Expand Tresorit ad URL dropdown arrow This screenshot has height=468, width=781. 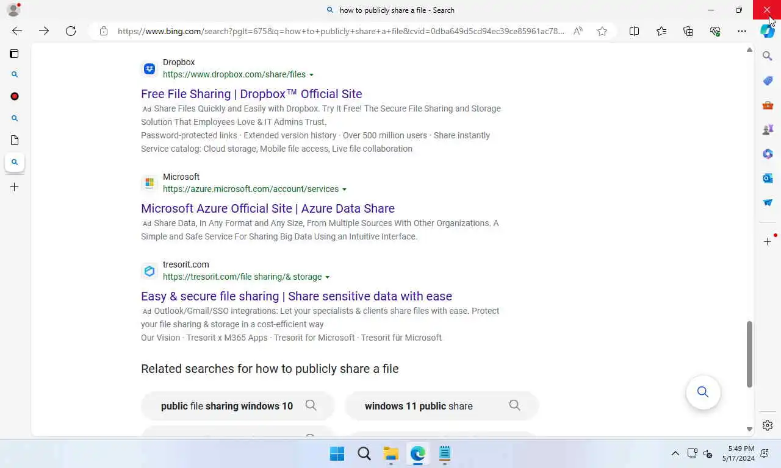coord(327,277)
